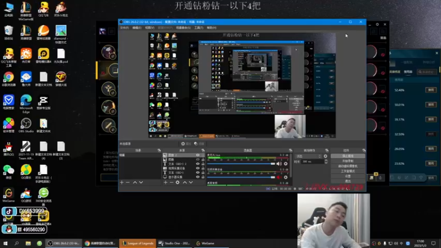Pop out the scenes dock panel
The image size is (441, 248).
(159, 150)
